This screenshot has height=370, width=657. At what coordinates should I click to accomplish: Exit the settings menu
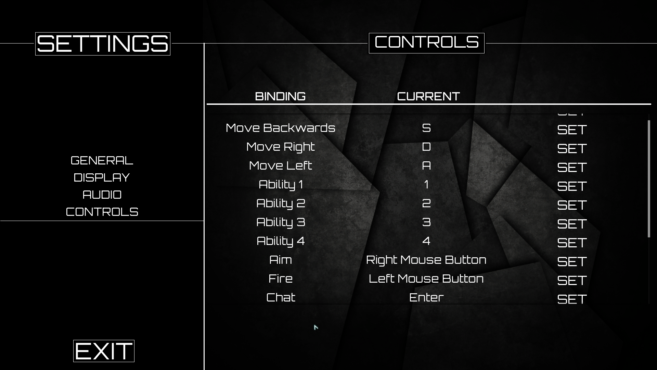pos(103,350)
